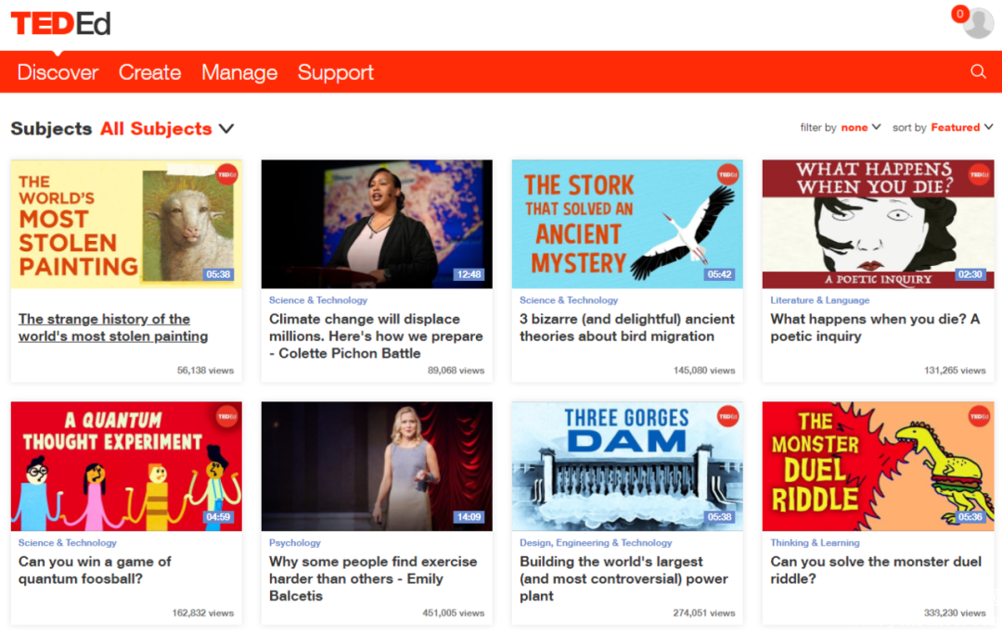This screenshot has width=1002, height=633.
Task: Click the 131,265 views count
Action: pos(955,370)
